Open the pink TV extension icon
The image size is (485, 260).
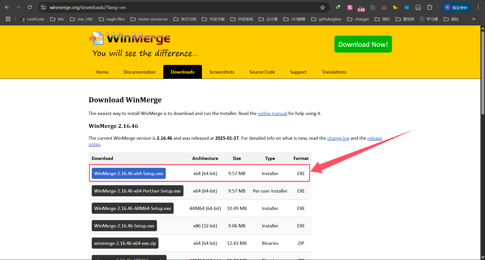pos(384,7)
